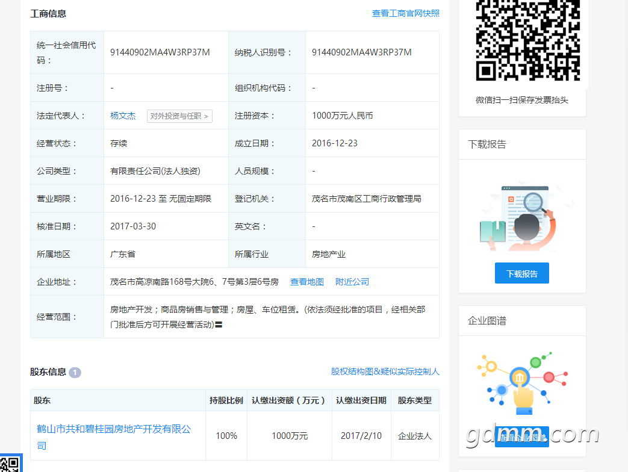Click 查看地图 next to company address

(306, 282)
